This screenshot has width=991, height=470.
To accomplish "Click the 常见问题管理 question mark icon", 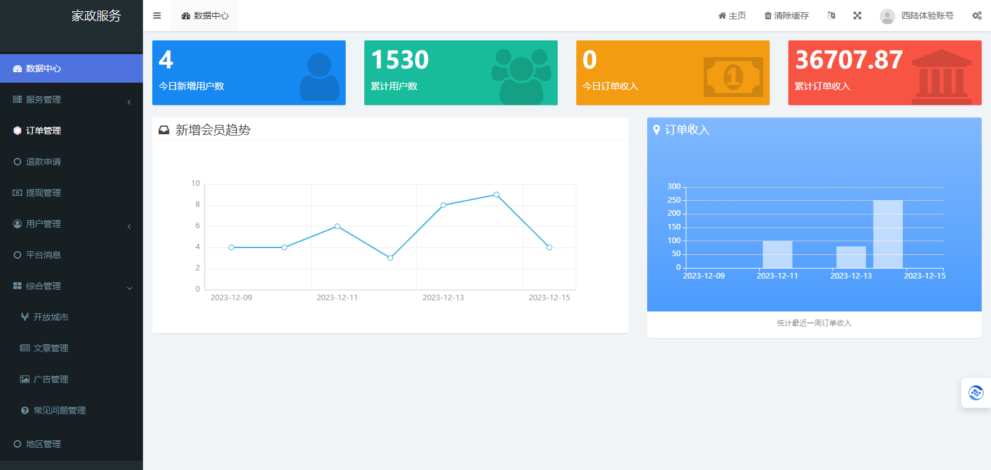I will [25, 410].
